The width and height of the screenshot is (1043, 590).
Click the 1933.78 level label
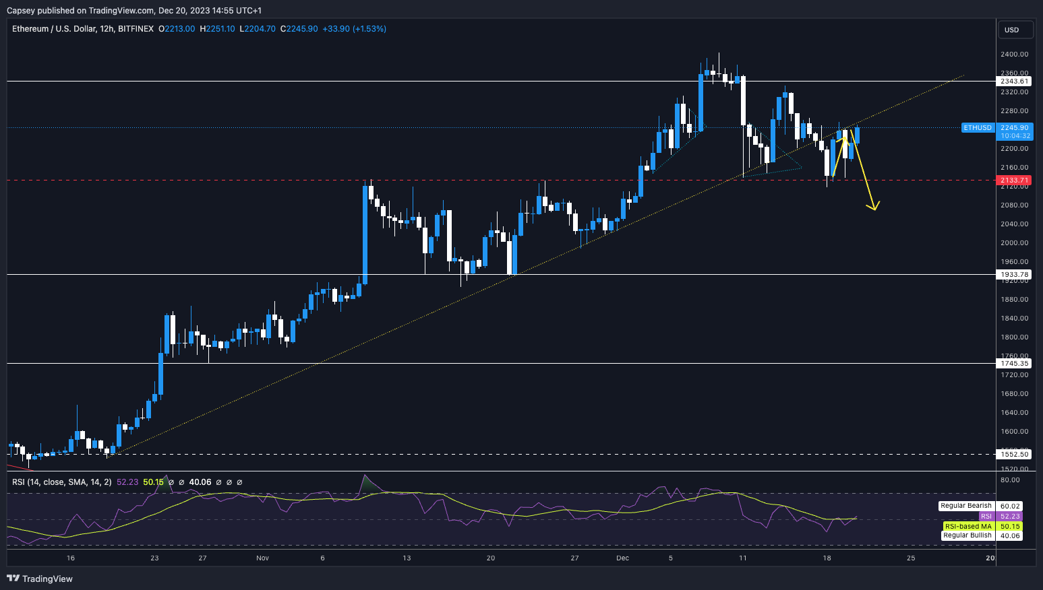click(x=1014, y=275)
